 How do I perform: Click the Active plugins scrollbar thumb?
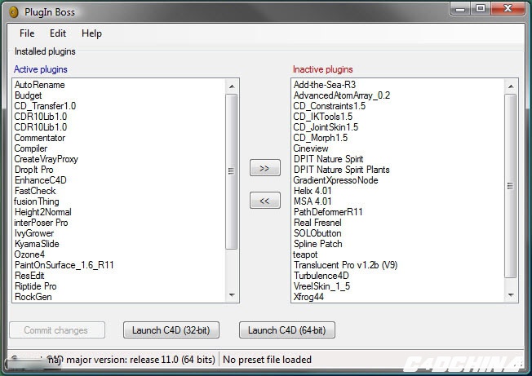tap(232, 171)
